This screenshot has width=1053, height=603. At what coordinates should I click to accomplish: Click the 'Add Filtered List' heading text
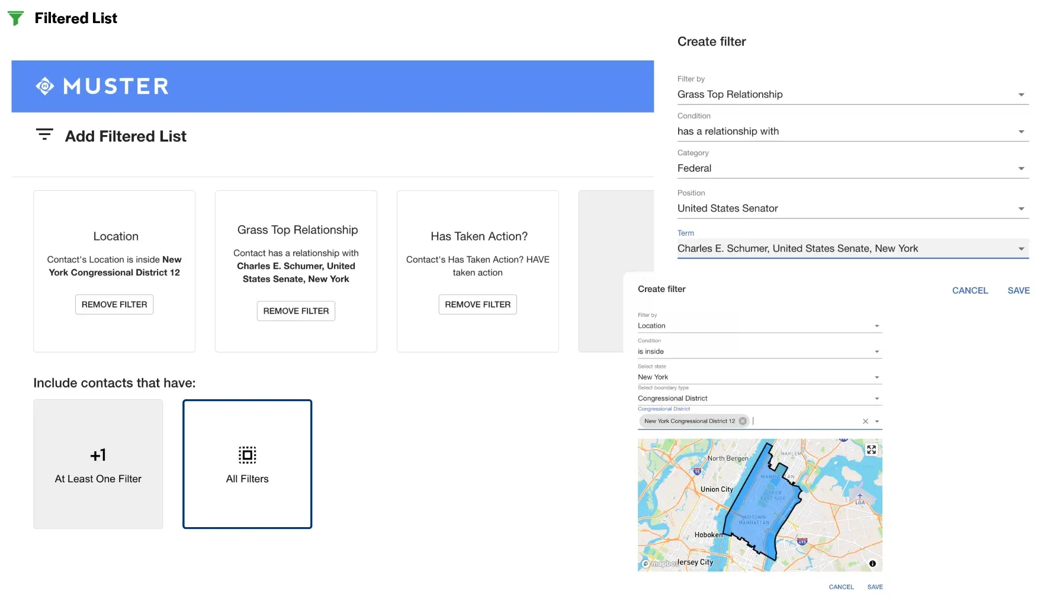[126, 136]
